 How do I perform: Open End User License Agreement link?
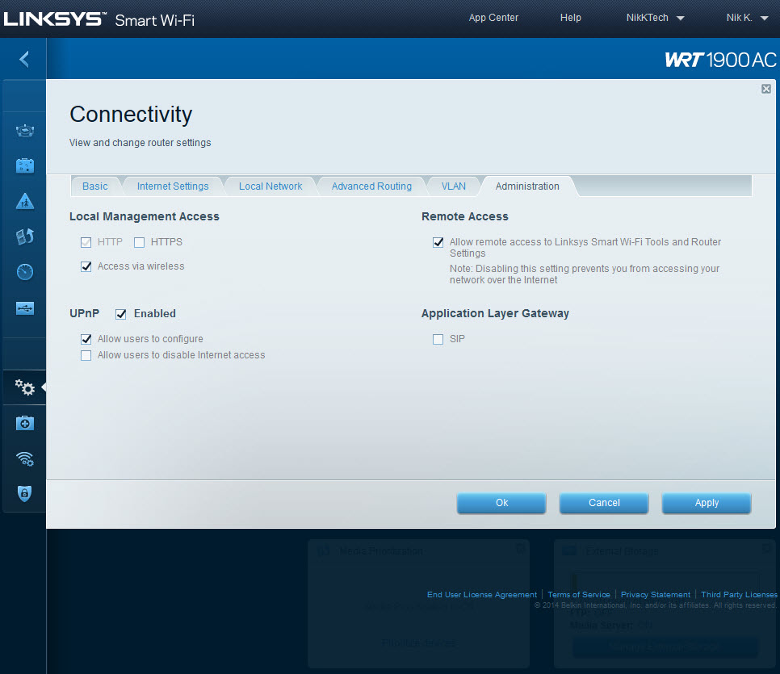482,594
